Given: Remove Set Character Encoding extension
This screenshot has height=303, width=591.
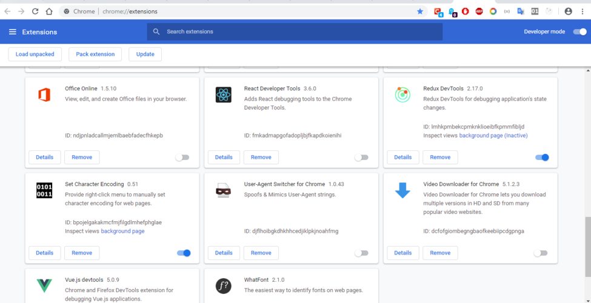Looking at the screenshot, I should [82, 253].
